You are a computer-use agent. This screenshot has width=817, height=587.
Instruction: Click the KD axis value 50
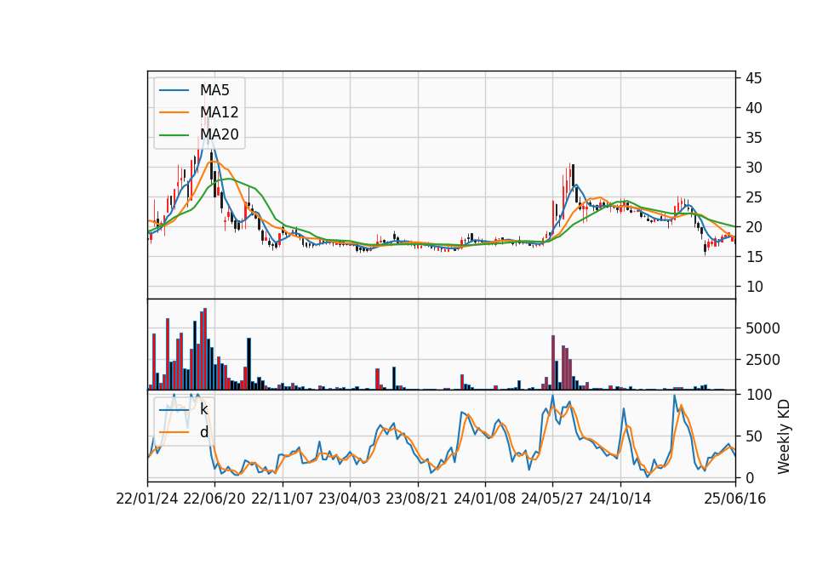click(x=753, y=436)
